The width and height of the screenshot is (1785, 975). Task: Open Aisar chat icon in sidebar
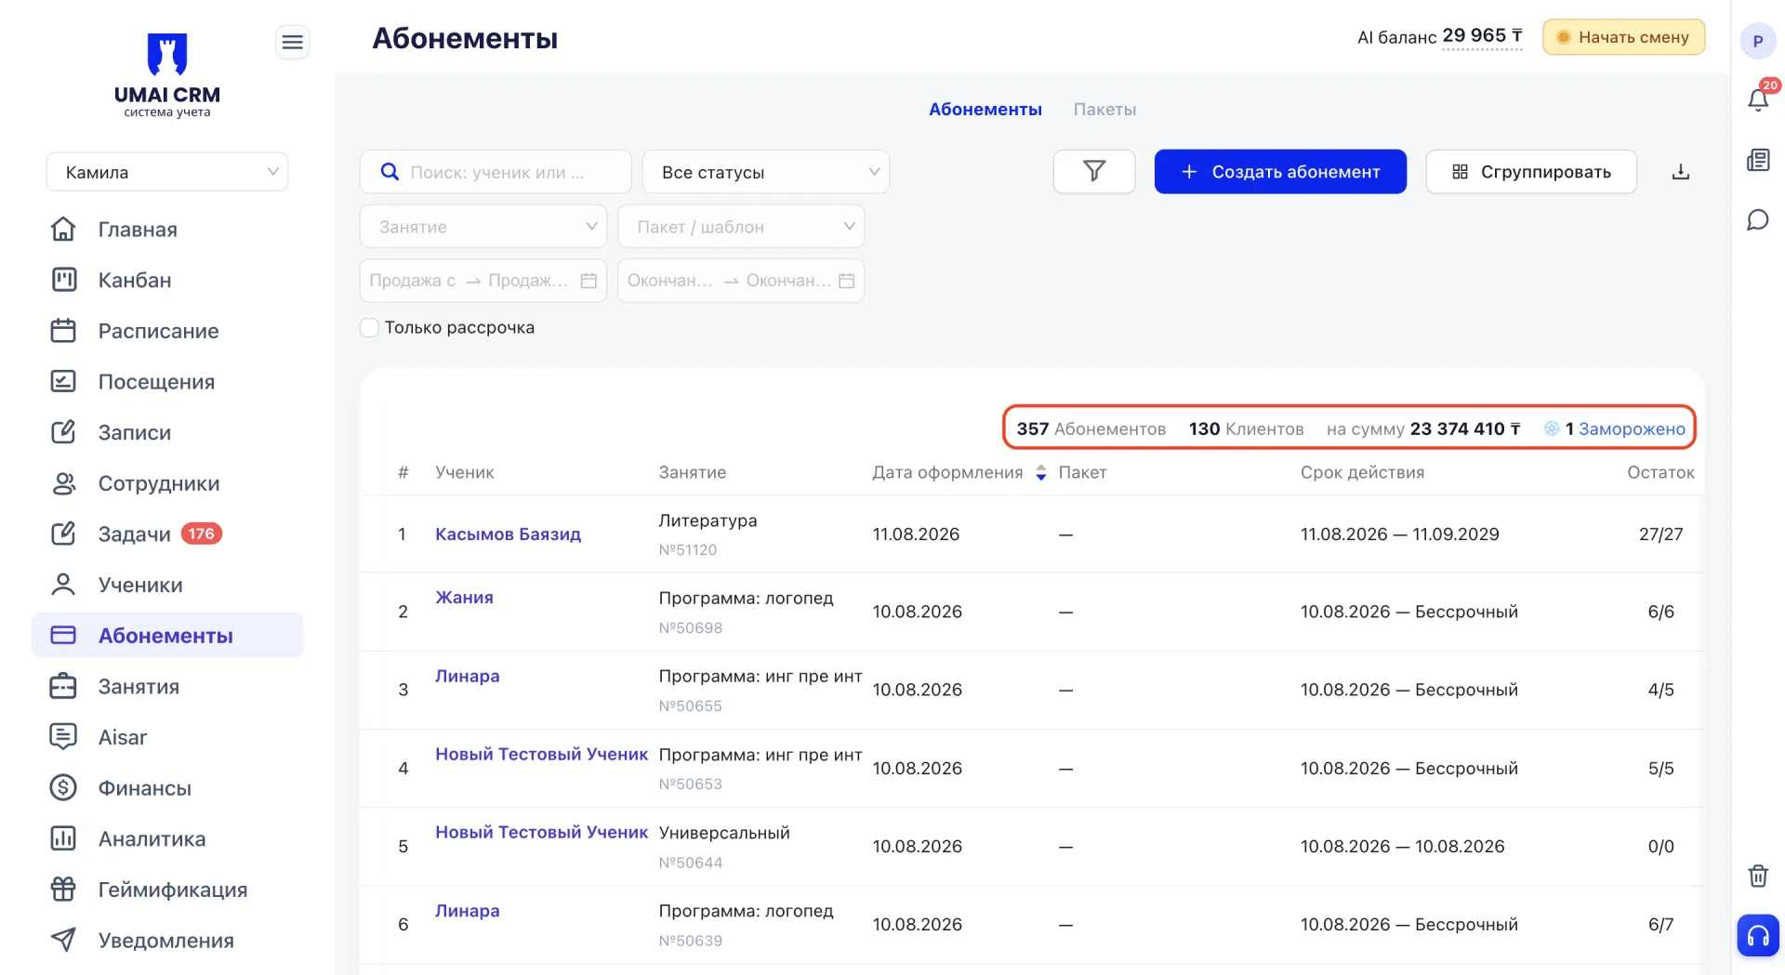click(63, 737)
